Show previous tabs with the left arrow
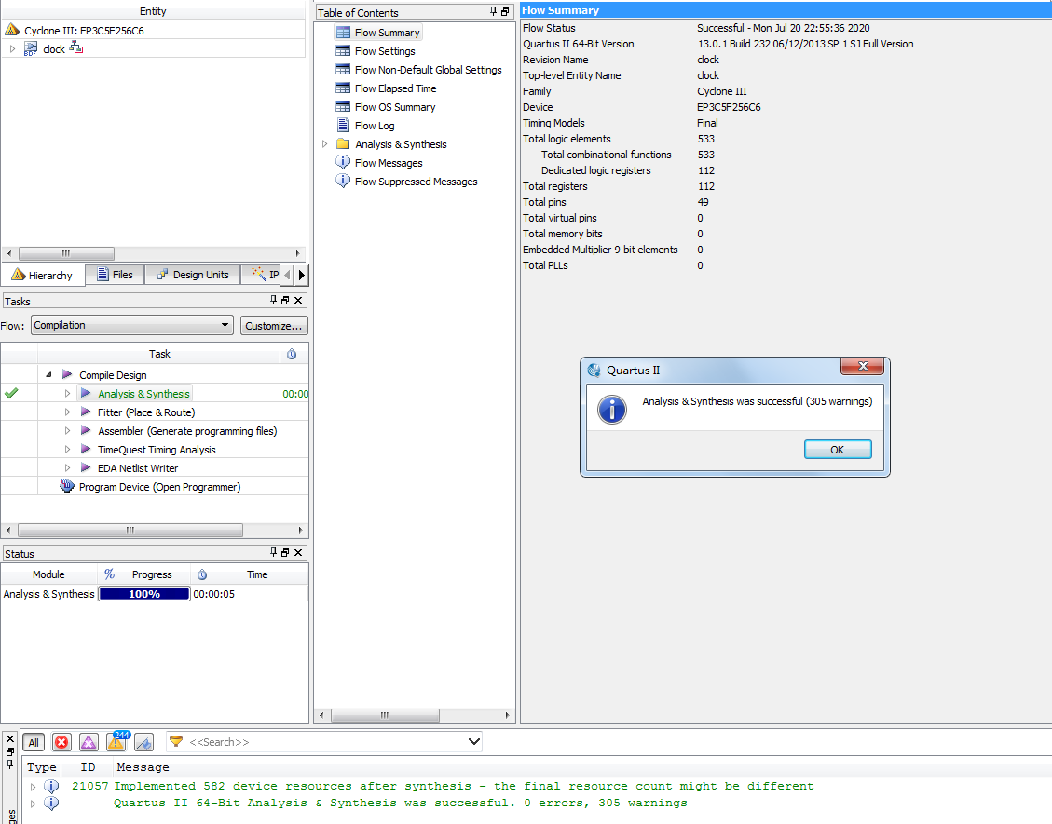This screenshot has height=824, width=1052. (x=288, y=275)
